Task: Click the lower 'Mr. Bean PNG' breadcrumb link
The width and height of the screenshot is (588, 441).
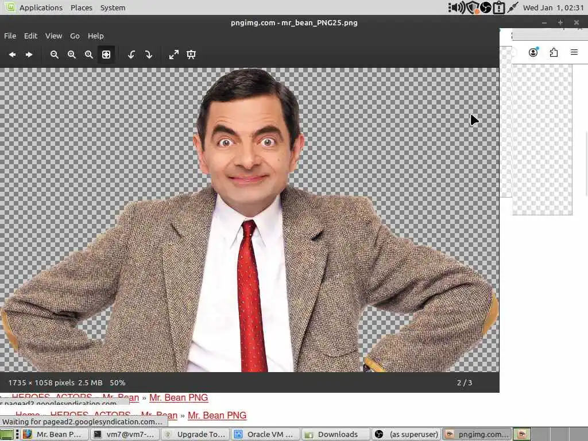Action: [217, 416]
